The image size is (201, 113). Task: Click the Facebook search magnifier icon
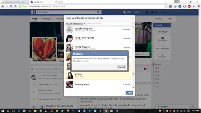[98, 12]
